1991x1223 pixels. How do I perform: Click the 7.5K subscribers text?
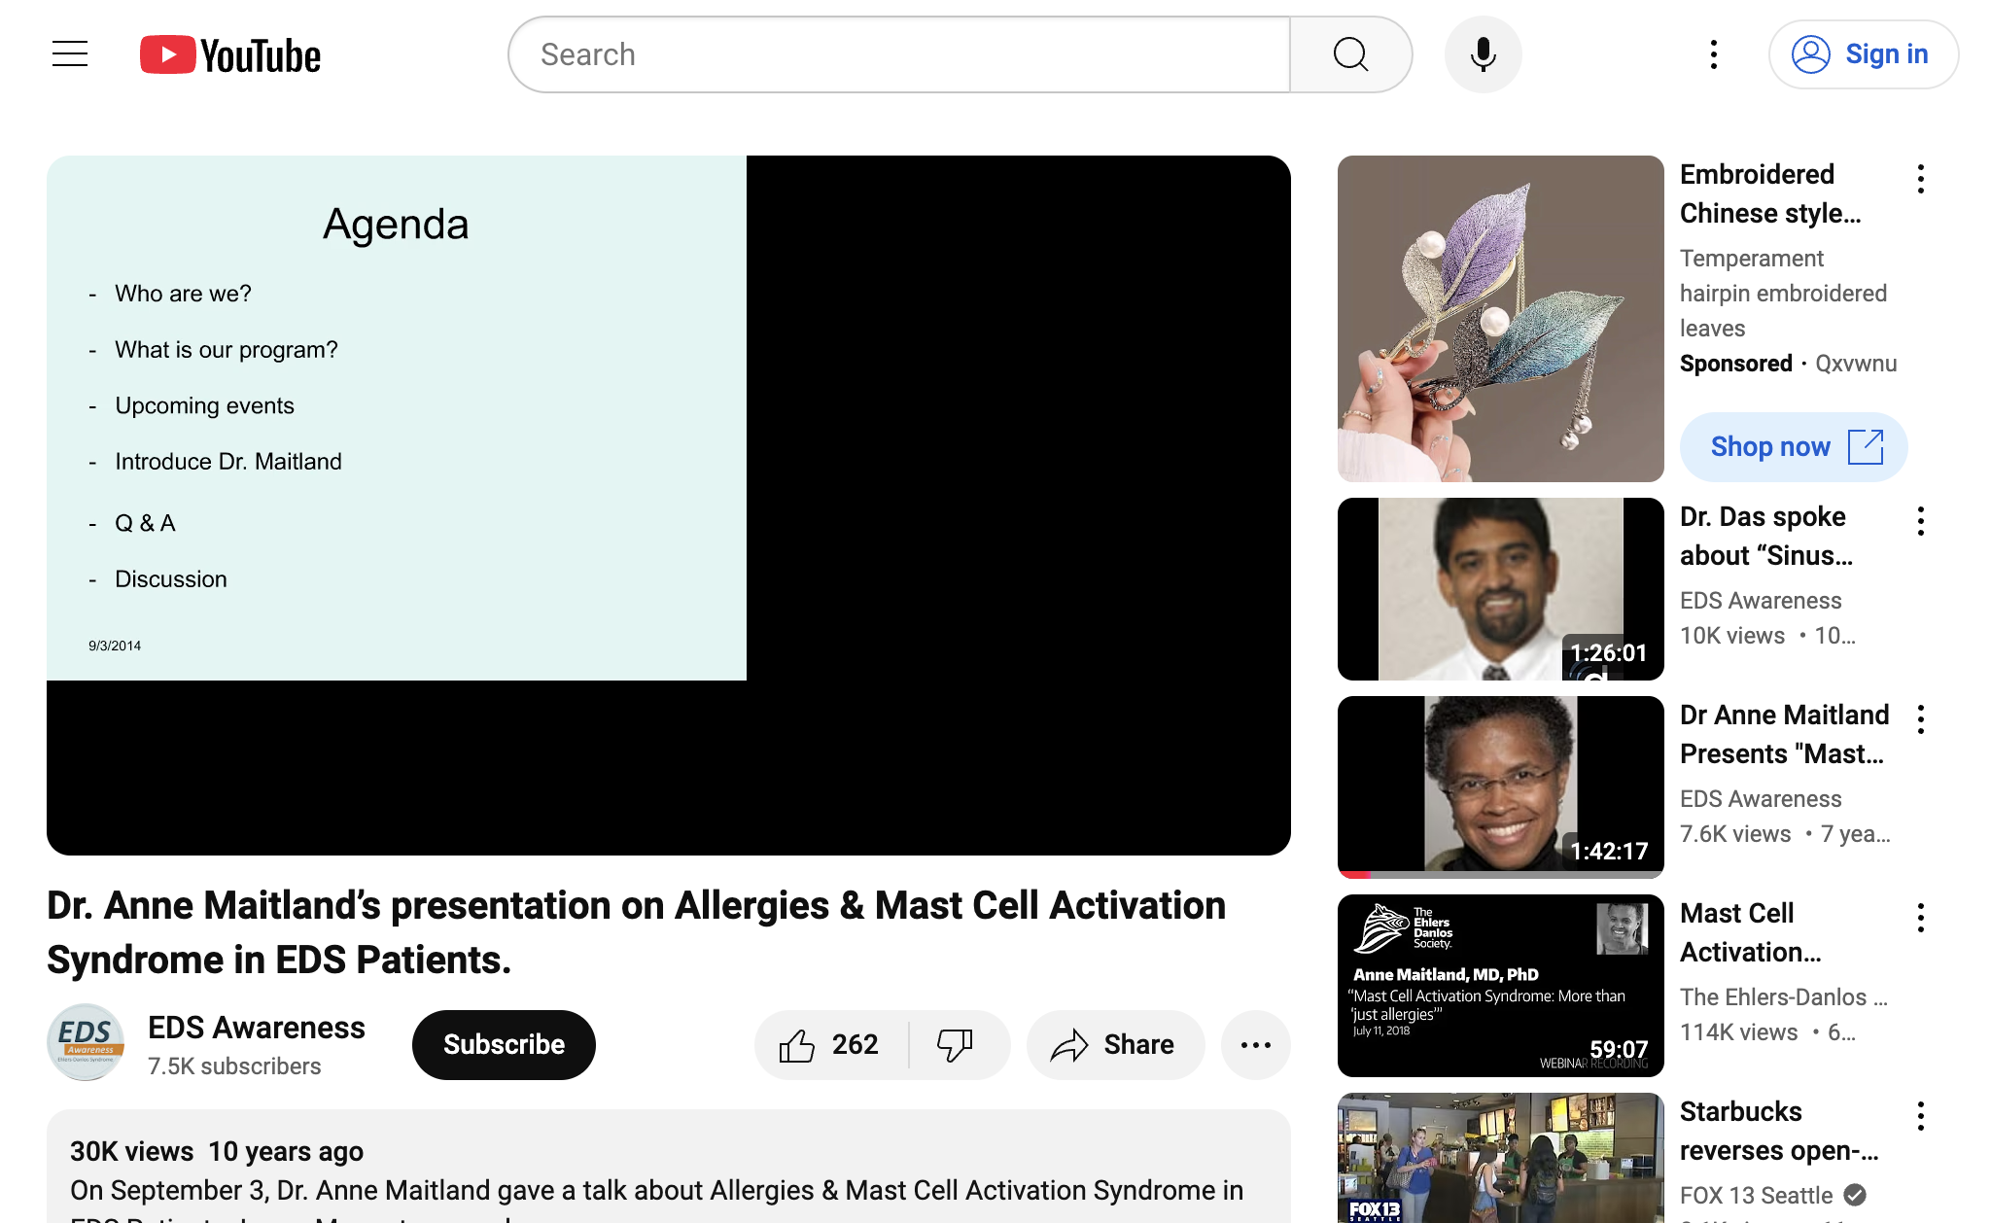click(x=234, y=1066)
